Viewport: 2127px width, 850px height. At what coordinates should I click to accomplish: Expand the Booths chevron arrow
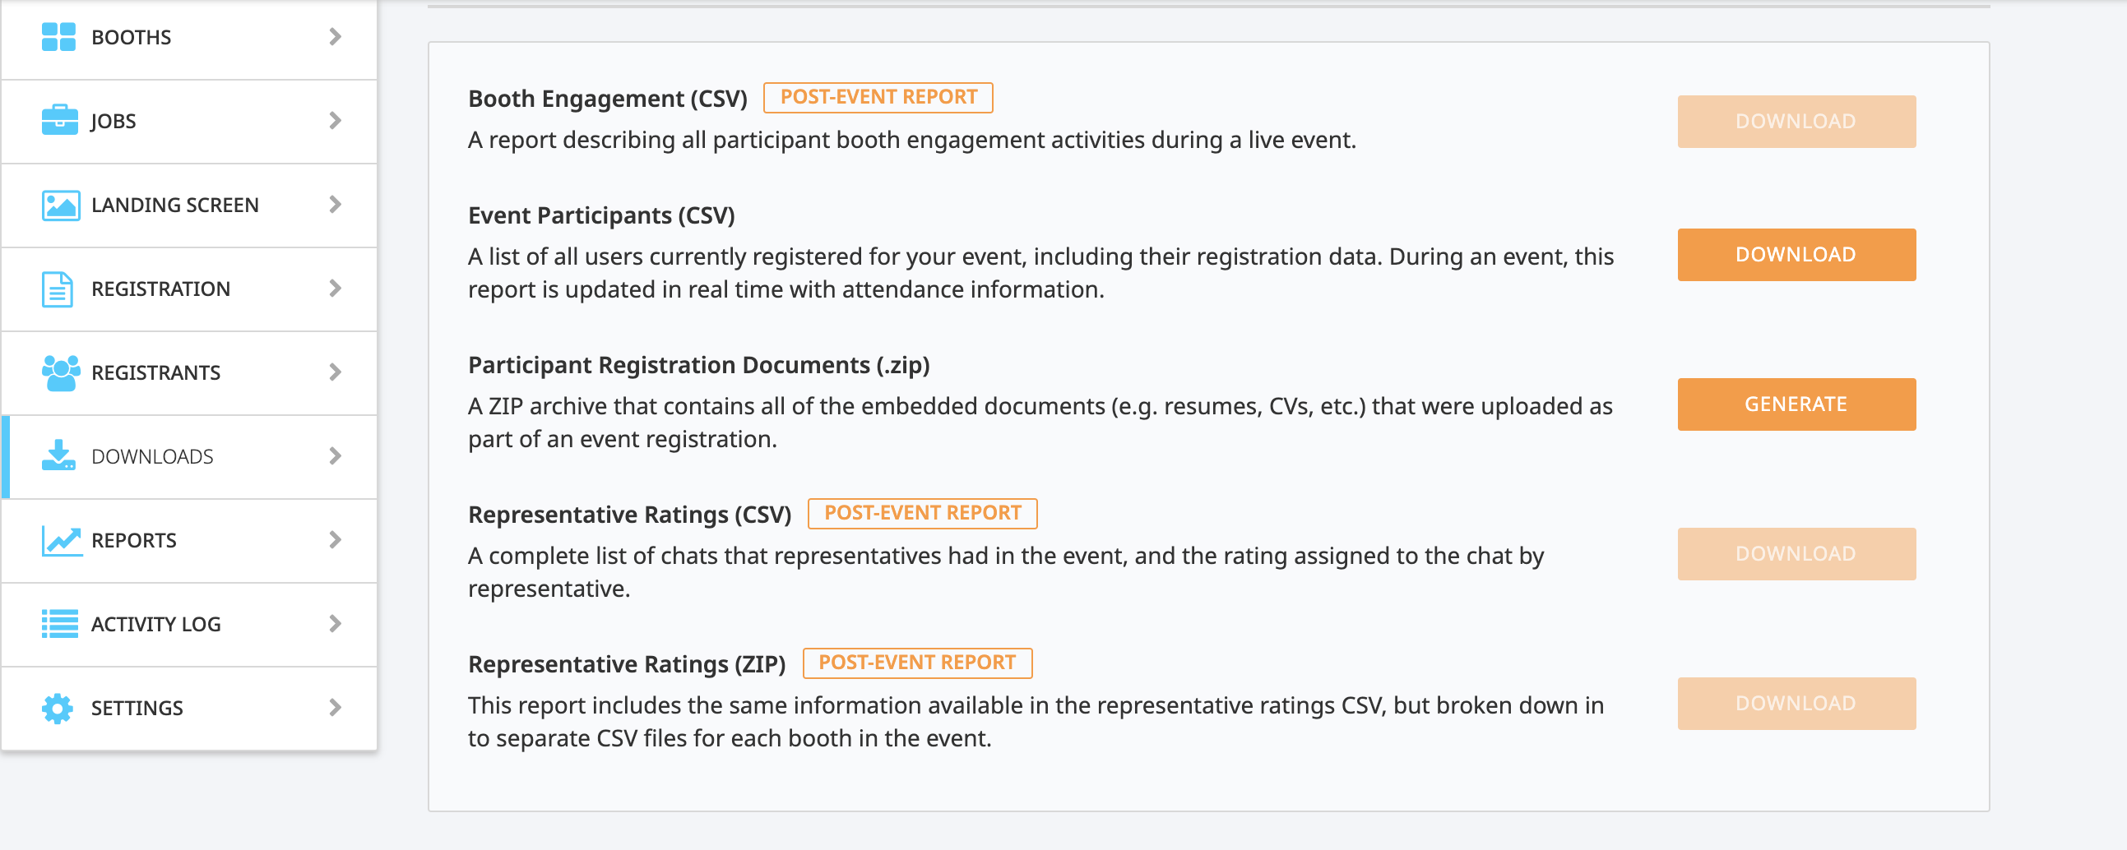click(x=335, y=37)
